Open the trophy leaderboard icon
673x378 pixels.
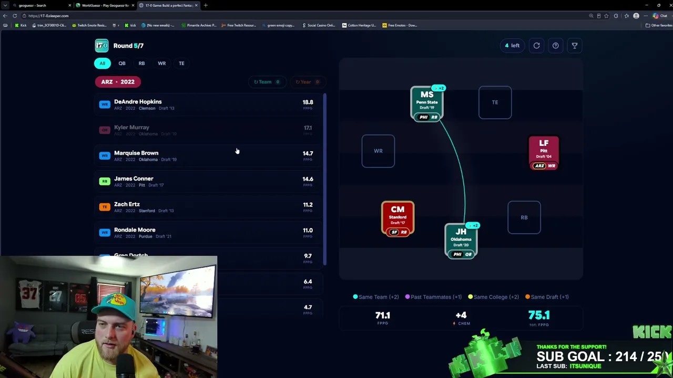point(575,46)
